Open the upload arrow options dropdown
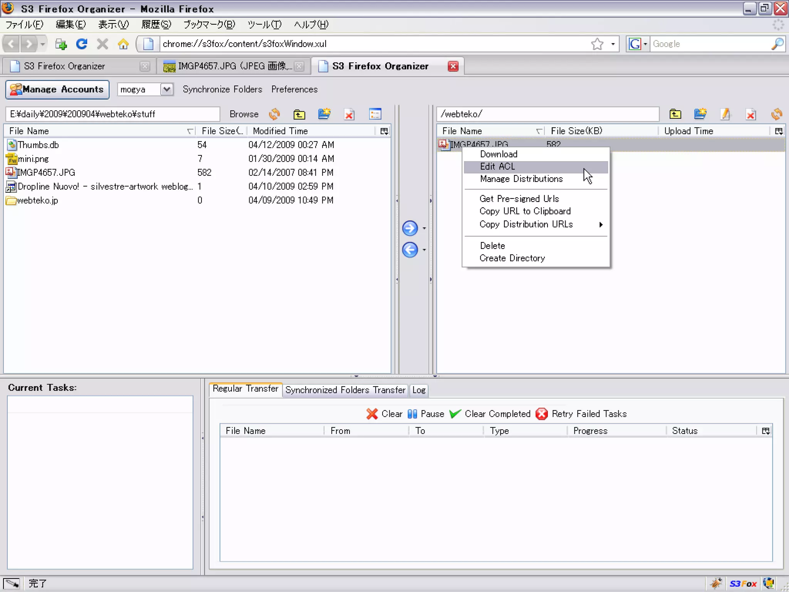789x592 pixels. tap(424, 229)
